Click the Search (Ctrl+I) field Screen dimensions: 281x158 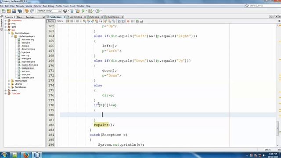coord(264,6)
